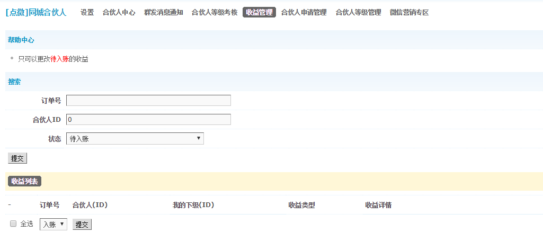Image resolution: width=543 pixels, height=250 pixels.
Task: Click the [点微]同城合伙人 title link
Action: click(x=36, y=13)
